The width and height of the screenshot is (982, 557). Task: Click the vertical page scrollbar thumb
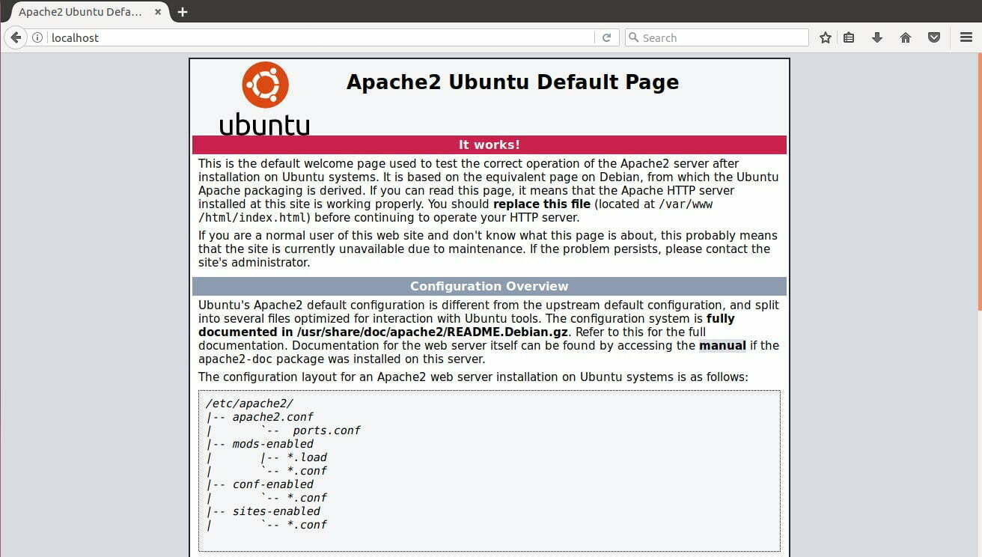[979, 183]
